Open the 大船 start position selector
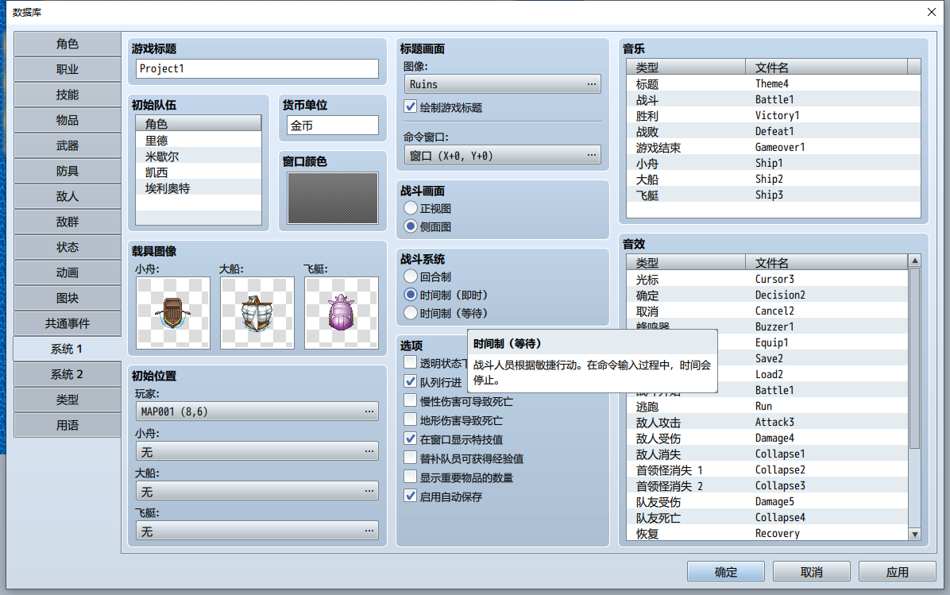This screenshot has height=595, width=950. point(257,492)
